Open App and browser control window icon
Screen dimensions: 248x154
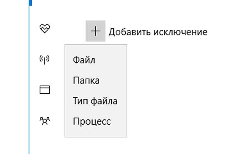(x=45, y=90)
